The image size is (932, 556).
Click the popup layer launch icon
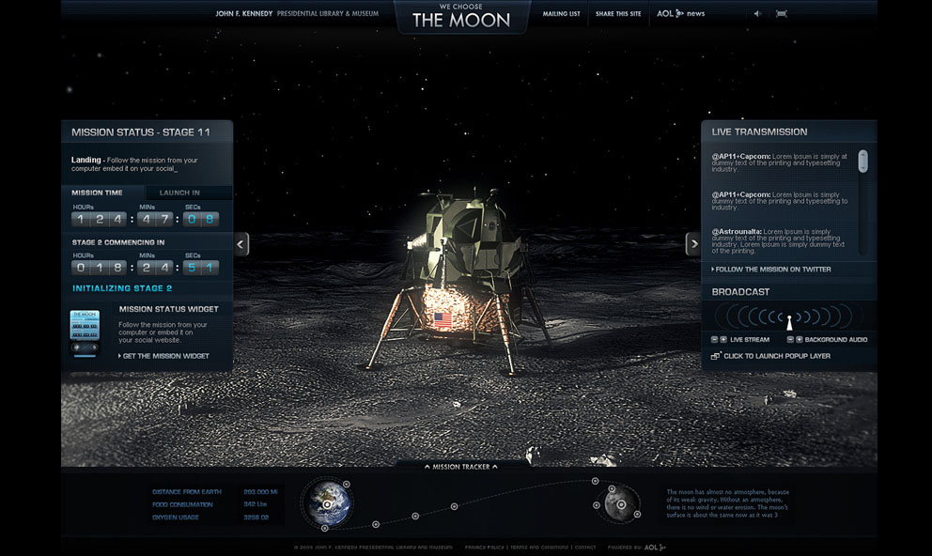tap(716, 356)
